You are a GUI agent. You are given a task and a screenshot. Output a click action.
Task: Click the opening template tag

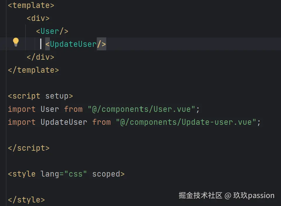31,5
